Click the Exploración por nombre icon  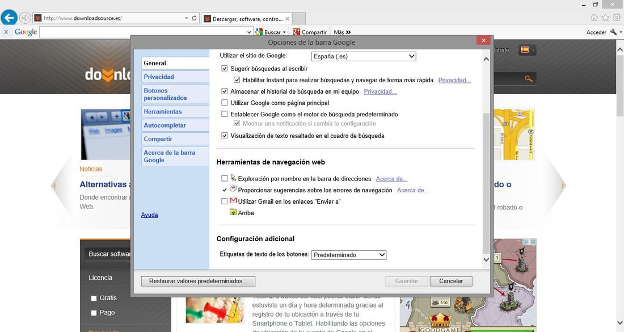[233, 178]
